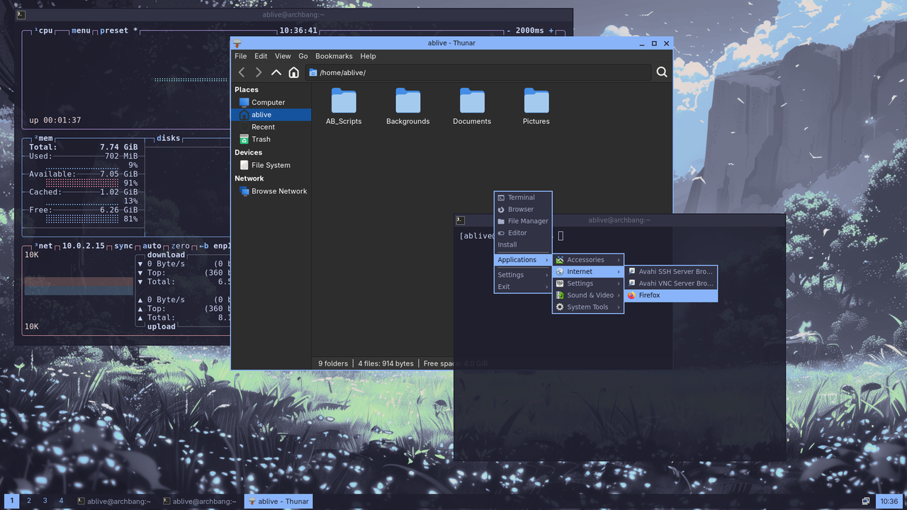Go up one level using the up arrow icon

point(276,72)
